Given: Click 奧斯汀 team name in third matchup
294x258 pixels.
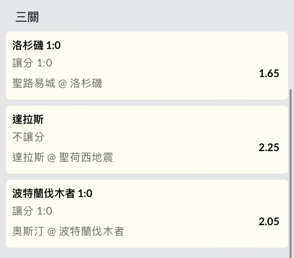Looking at the screenshot, I should click(x=28, y=231).
